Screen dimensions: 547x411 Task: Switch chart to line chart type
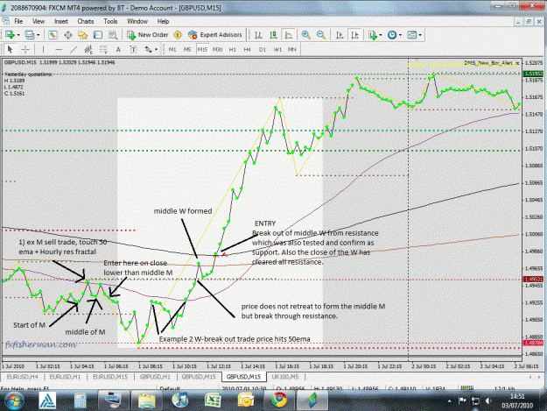click(289, 35)
